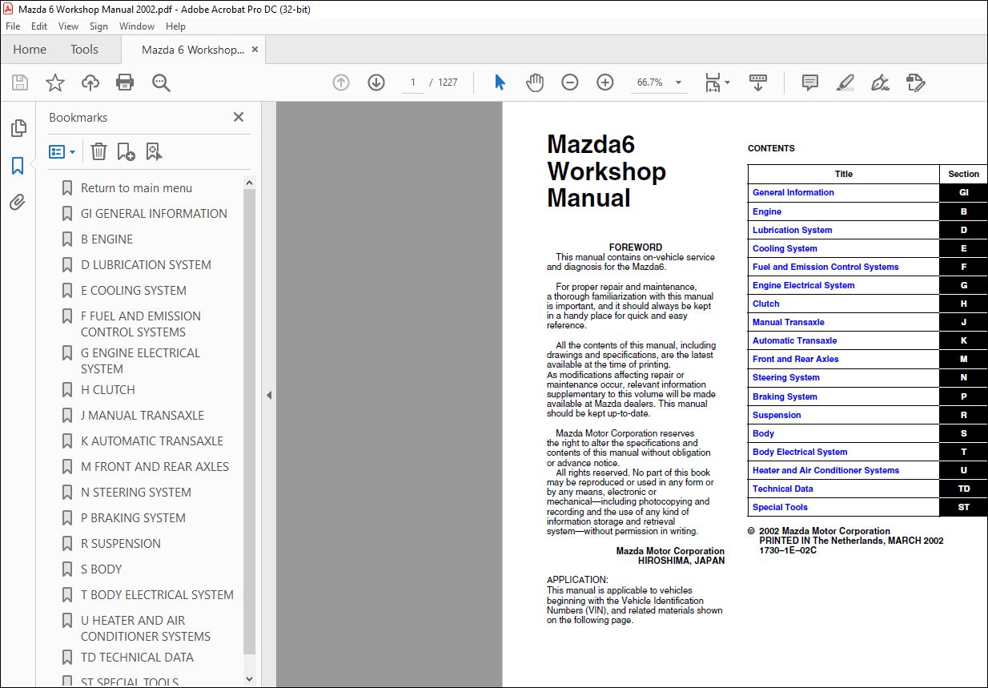This screenshot has height=688, width=988.
Task: Zoom in with plus icon
Action: click(605, 82)
